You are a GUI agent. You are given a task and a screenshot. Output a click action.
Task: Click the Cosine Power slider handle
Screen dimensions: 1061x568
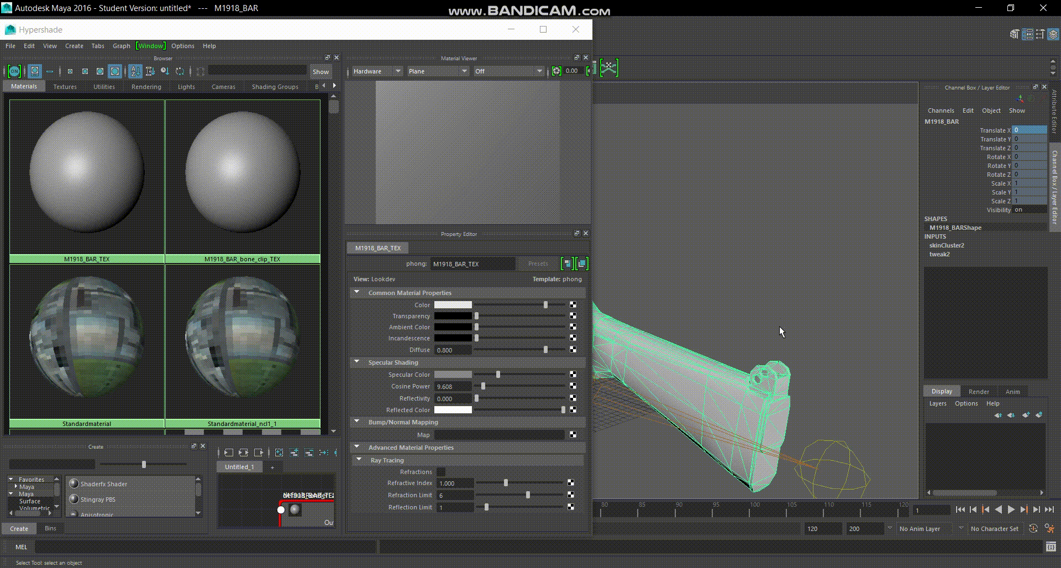pos(483,386)
